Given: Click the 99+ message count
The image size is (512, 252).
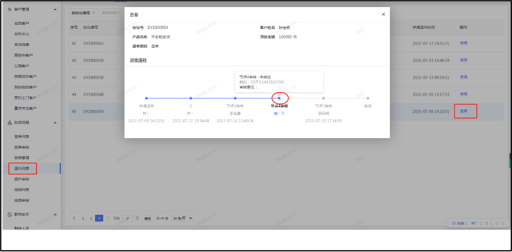Looking at the screenshot, I should pos(474,223).
